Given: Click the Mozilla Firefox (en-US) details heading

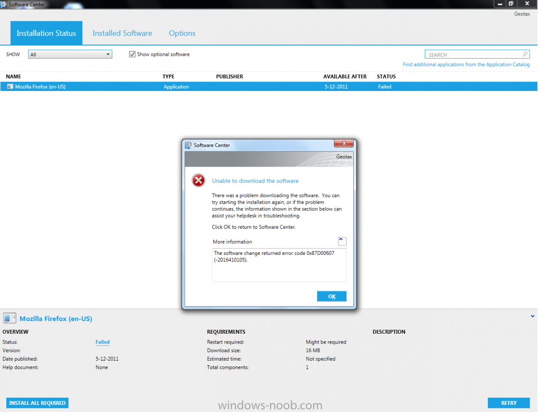Looking at the screenshot, I should coord(56,319).
